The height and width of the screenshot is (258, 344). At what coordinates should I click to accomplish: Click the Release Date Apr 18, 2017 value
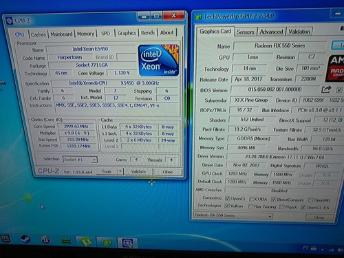[x=248, y=79]
